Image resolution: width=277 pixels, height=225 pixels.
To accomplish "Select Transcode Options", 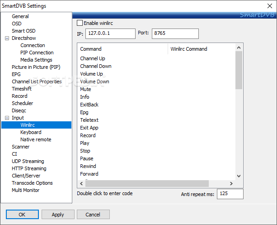I will pyautogui.click(x=32, y=183).
